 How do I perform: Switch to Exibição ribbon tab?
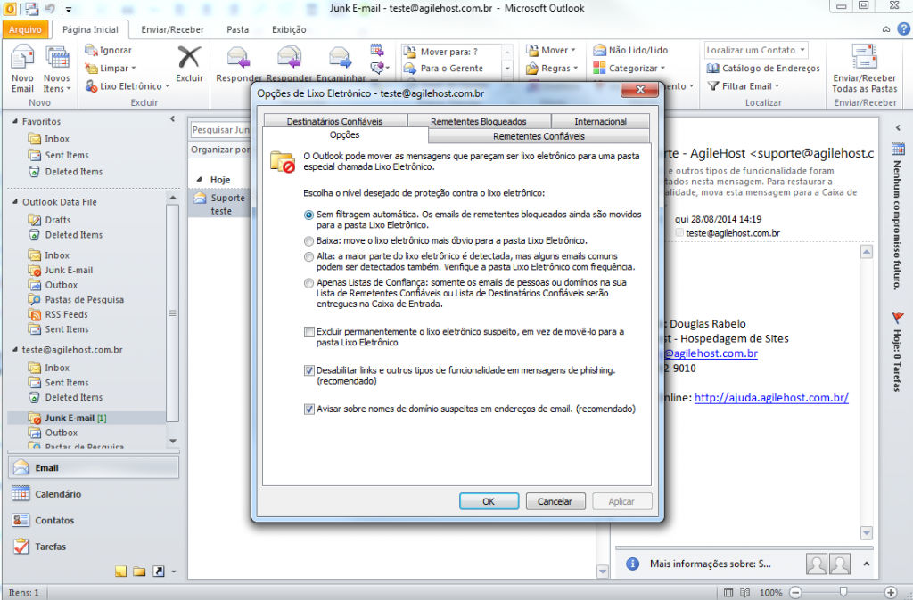pyautogui.click(x=289, y=29)
